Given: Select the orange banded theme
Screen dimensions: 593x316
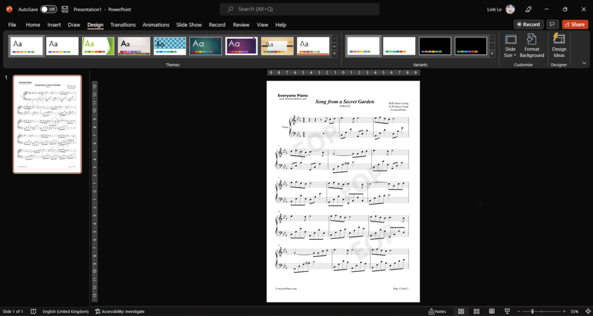Looking at the screenshot, I should [277, 46].
